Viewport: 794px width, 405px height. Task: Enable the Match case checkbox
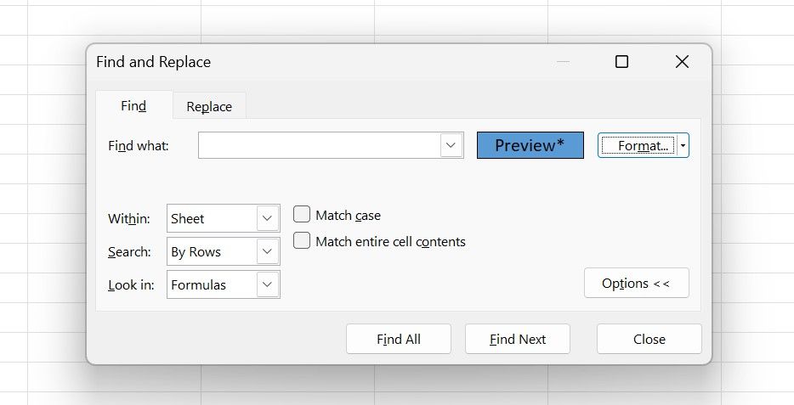tap(302, 215)
